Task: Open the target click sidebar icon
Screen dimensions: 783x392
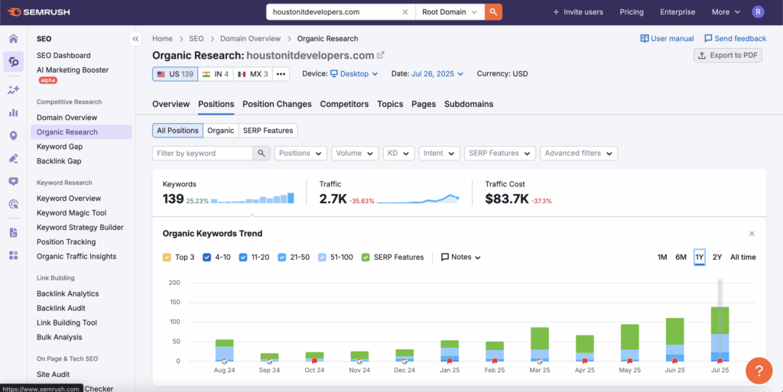Action: click(14, 204)
